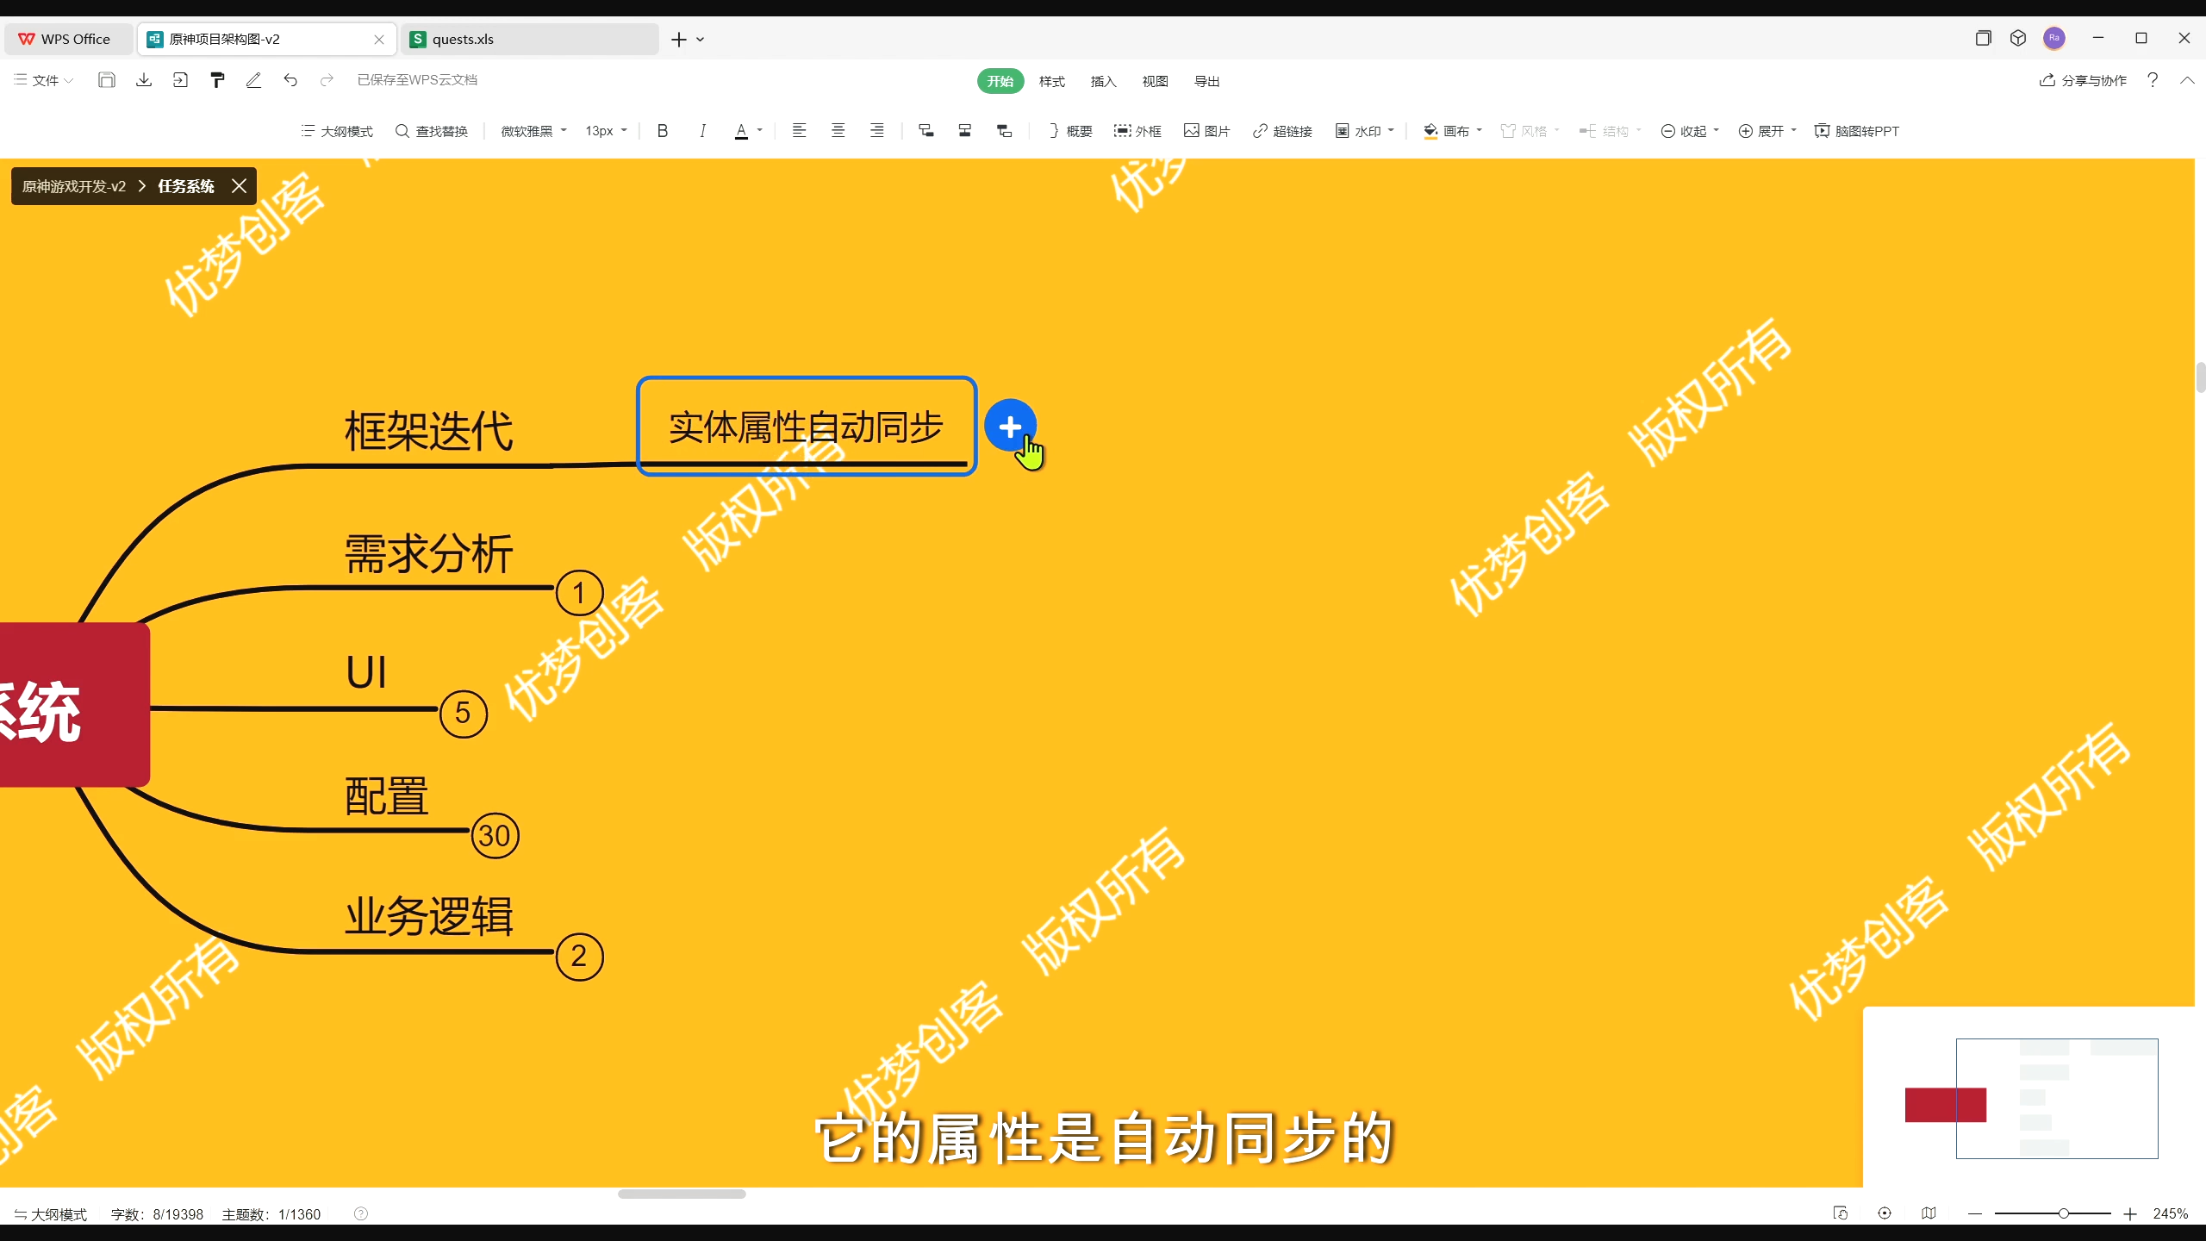Screen dimensions: 2206x1241
Task: Click the center alignment icon
Action: click(x=838, y=131)
